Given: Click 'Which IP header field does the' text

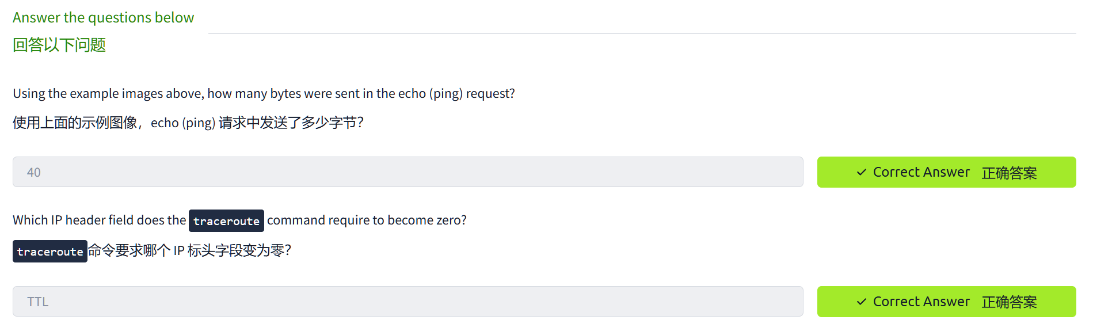Looking at the screenshot, I should (x=100, y=220).
